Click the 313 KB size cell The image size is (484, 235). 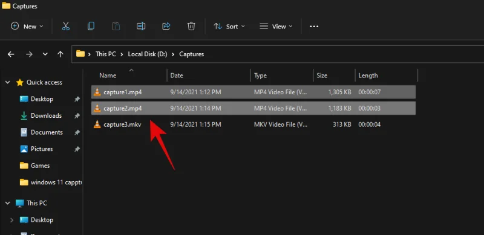click(x=342, y=124)
